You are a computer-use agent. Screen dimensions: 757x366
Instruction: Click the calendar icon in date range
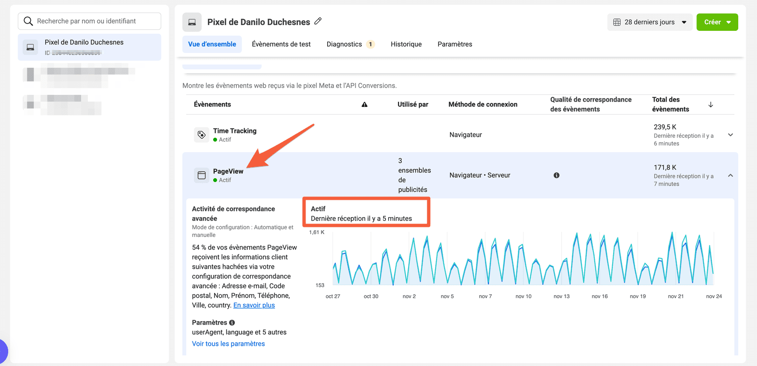[617, 22]
